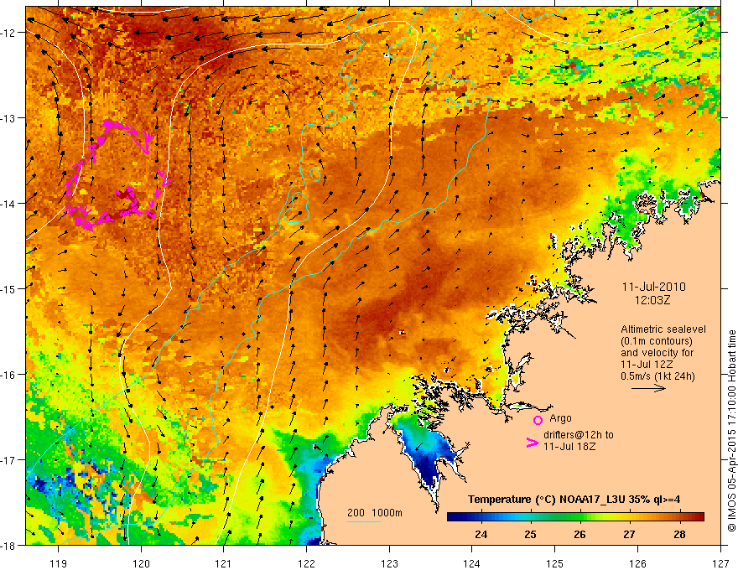Click the 28 tick label on color bar

pos(679,534)
